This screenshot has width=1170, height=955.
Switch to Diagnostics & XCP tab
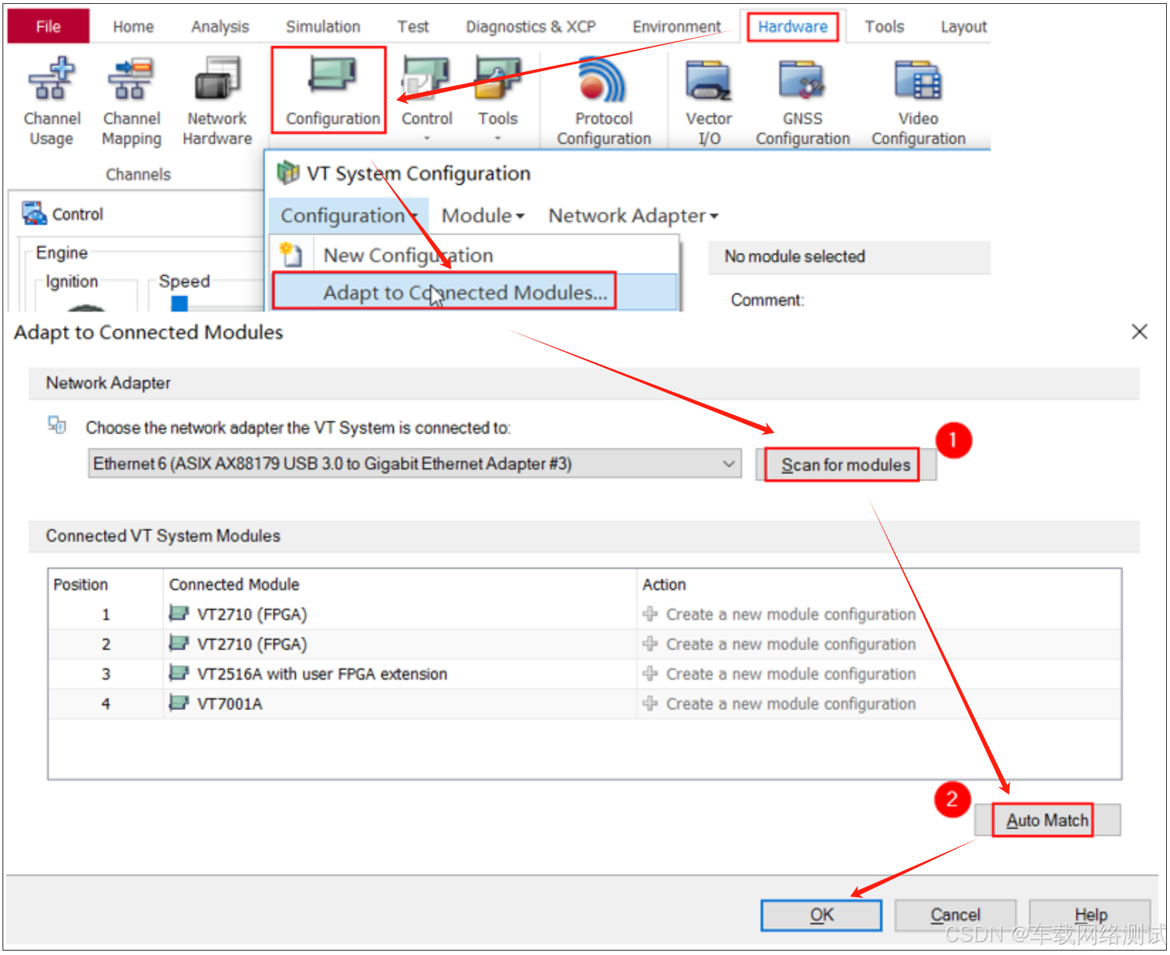click(x=531, y=26)
